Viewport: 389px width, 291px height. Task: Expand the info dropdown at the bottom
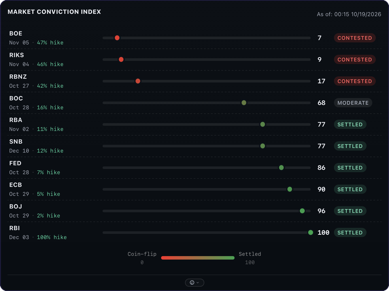click(194, 283)
